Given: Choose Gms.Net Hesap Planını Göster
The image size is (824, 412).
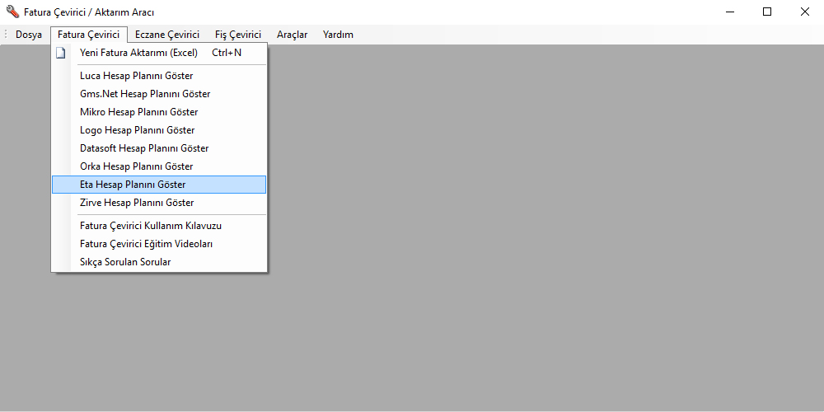Looking at the screenshot, I should (x=159, y=94).
